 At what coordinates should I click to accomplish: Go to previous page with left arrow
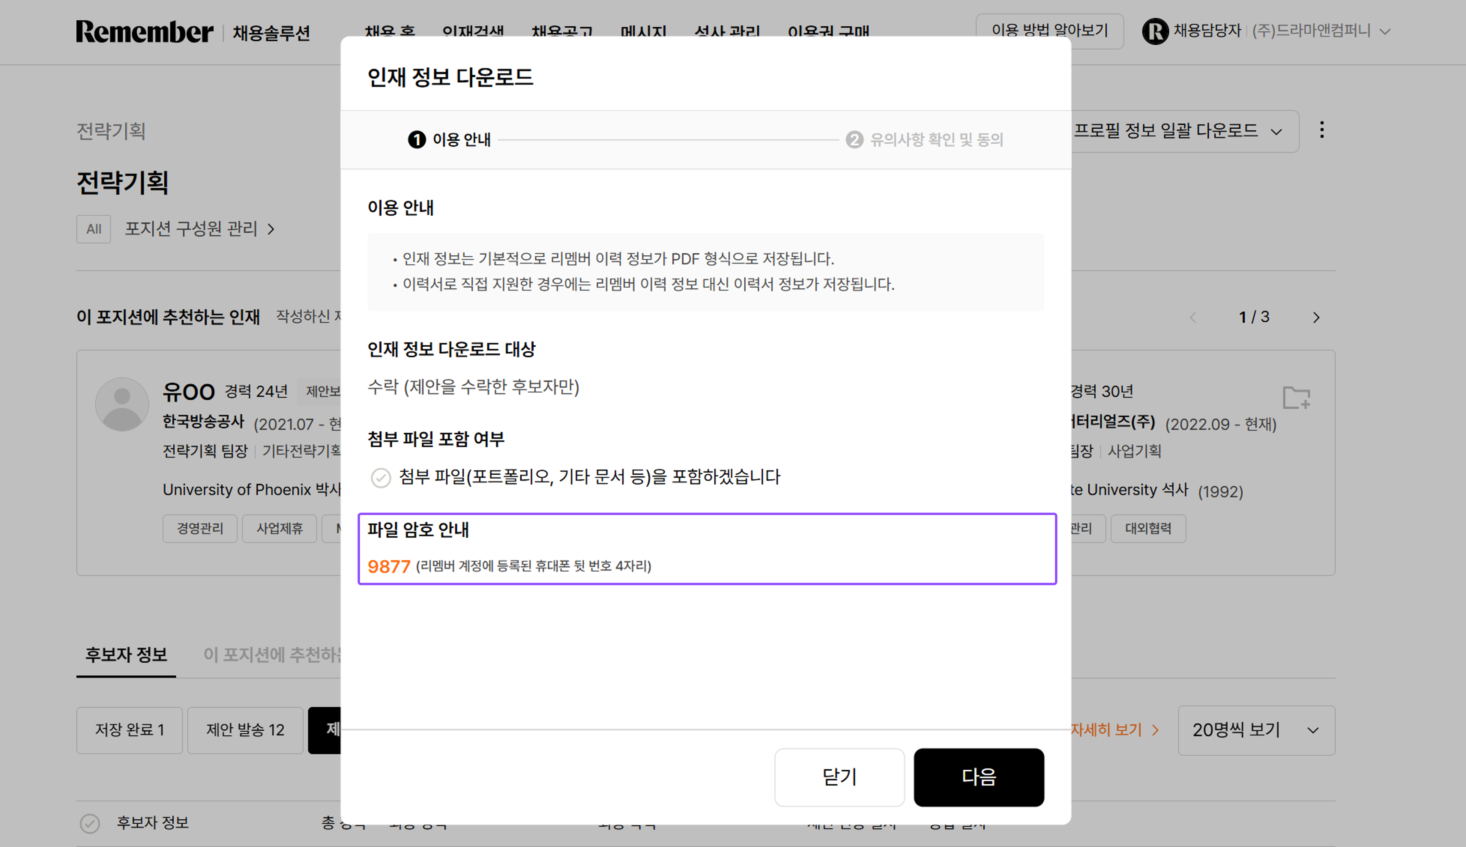[x=1193, y=317]
